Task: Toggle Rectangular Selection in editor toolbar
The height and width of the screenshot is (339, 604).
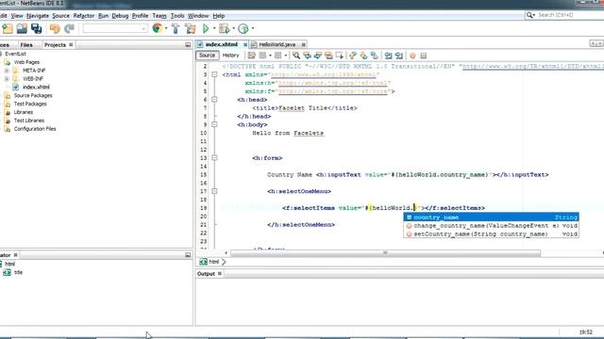Action: tap(340, 56)
